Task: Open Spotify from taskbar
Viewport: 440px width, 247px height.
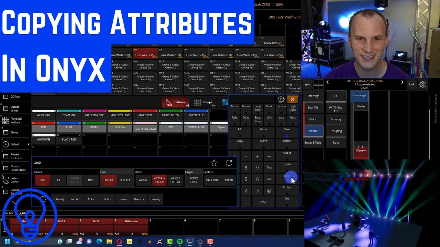Action: (x=180, y=242)
